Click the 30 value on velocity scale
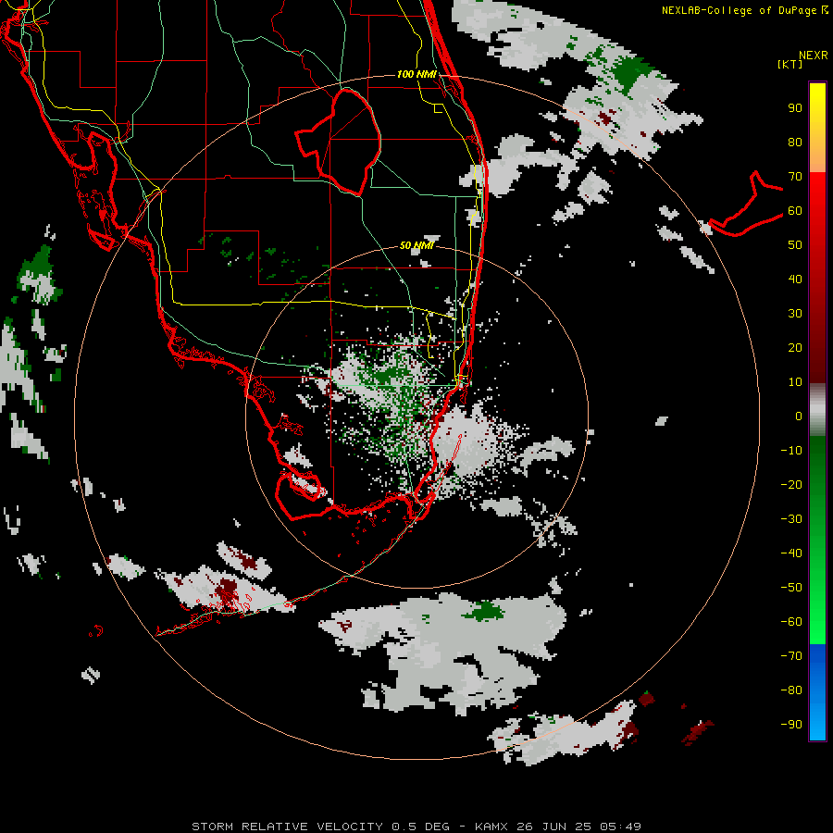833x833 pixels. point(795,314)
